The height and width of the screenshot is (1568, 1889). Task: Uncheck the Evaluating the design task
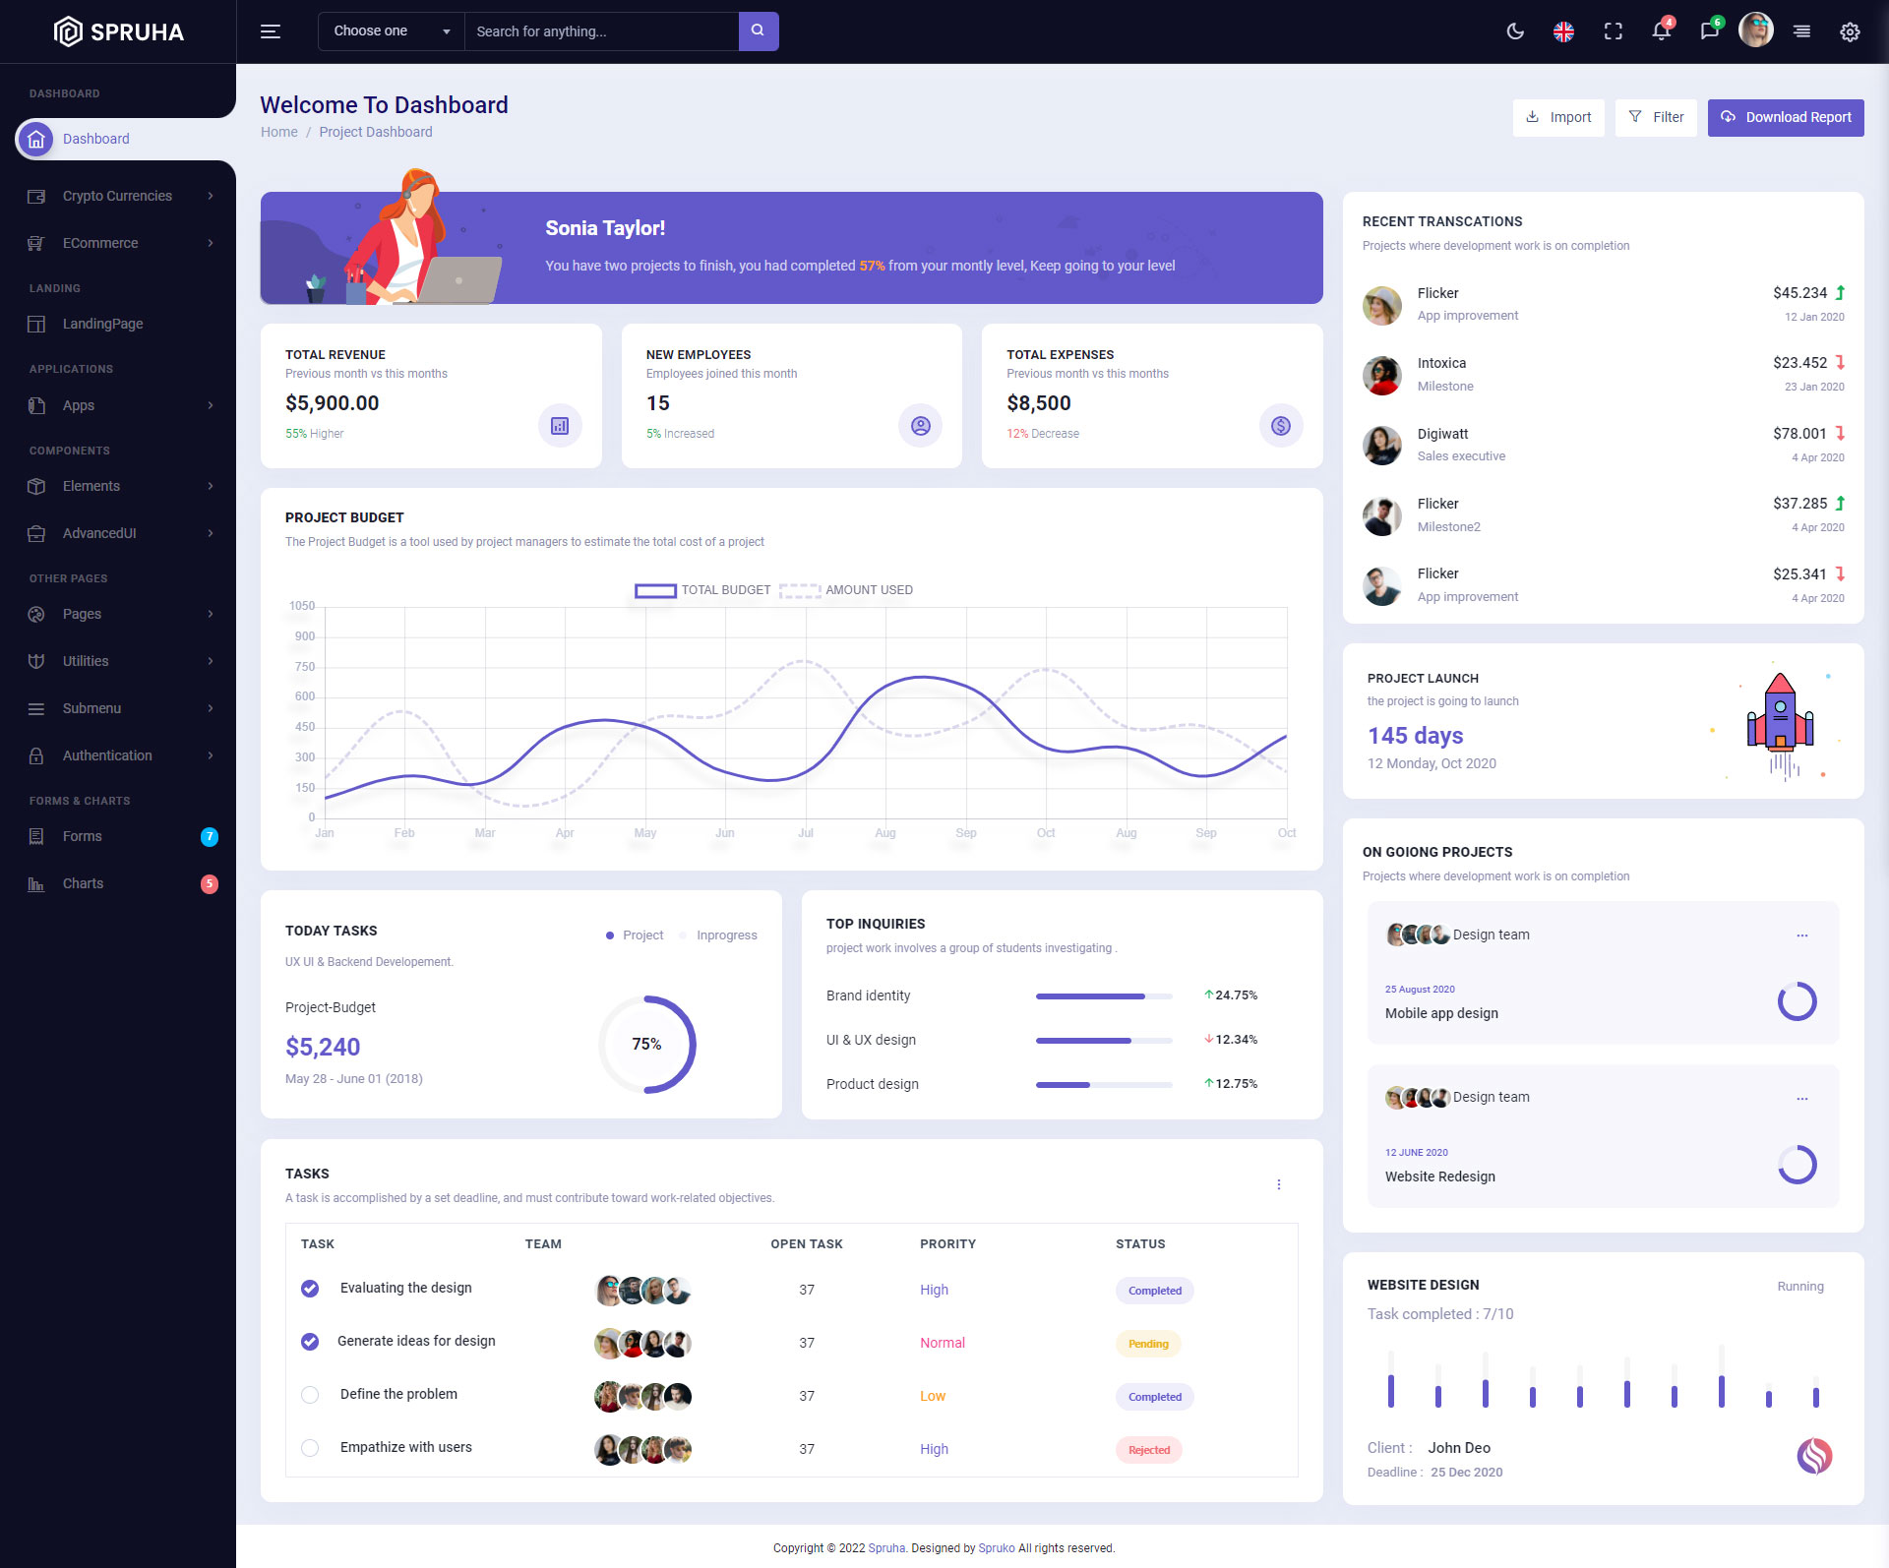click(310, 1289)
